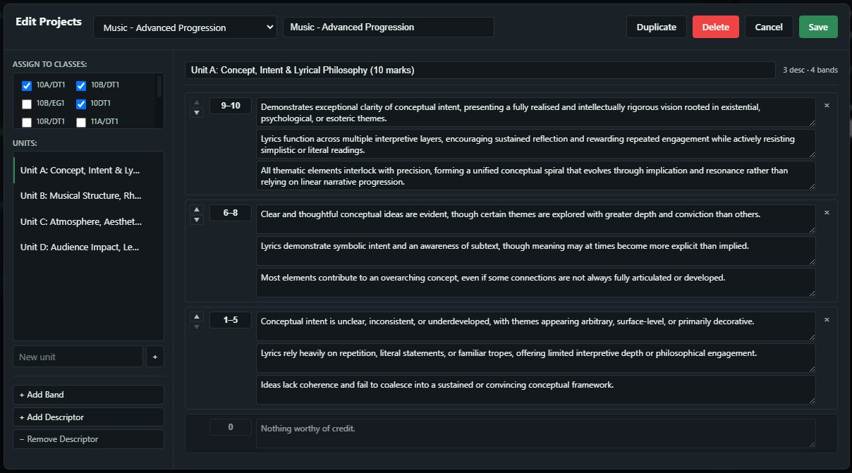
Task: Move the 9–10 band up using its arrow
Action: tap(197, 102)
